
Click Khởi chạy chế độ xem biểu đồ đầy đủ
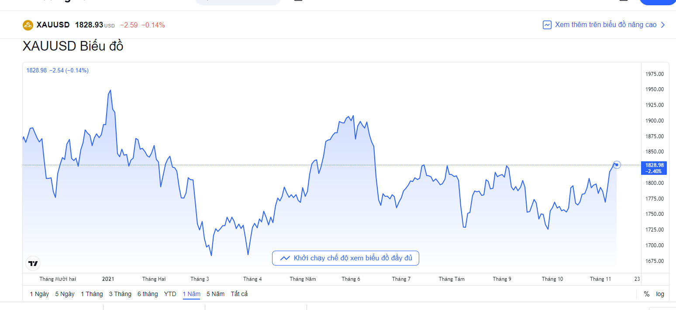tap(352, 258)
